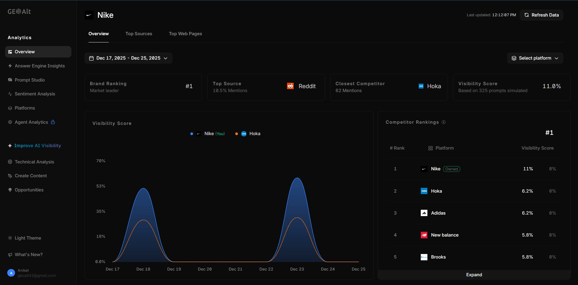The width and height of the screenshot is (578, 285).
Task: Open Opportunities
Action: pyautogui.click(x=38, y=190)
